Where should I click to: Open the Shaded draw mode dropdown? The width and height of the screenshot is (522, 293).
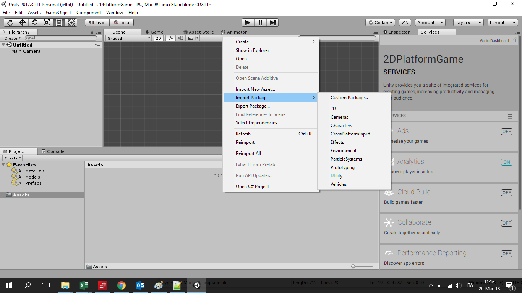[x=129, y=38]
